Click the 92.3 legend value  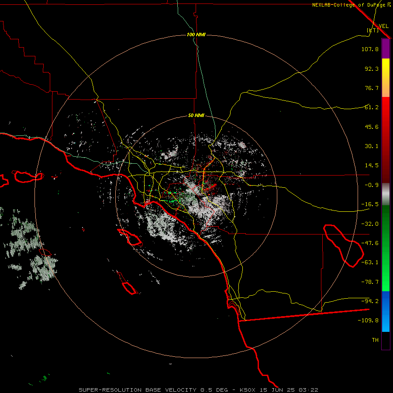pos(372,69)
